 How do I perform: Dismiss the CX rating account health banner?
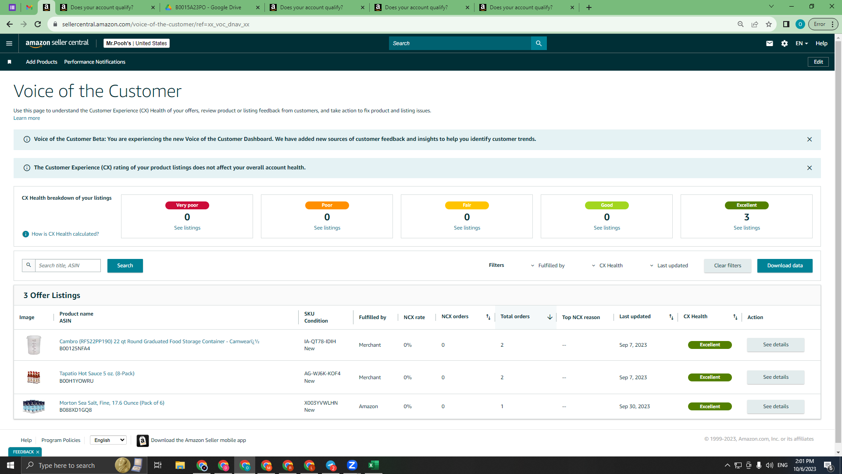(x=810, y=168)
